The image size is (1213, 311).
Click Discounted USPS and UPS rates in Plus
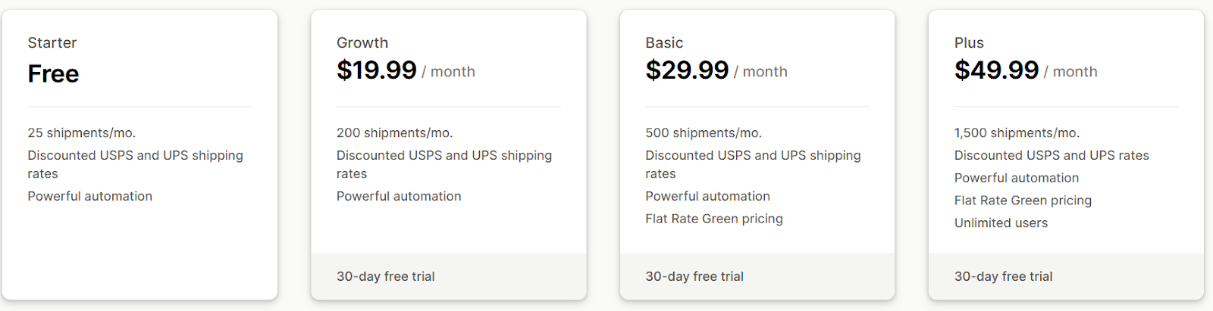point(1052,155)
